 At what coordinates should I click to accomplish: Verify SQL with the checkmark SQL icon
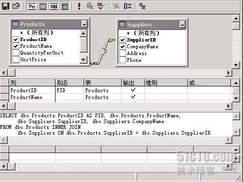tap(101, 6)
